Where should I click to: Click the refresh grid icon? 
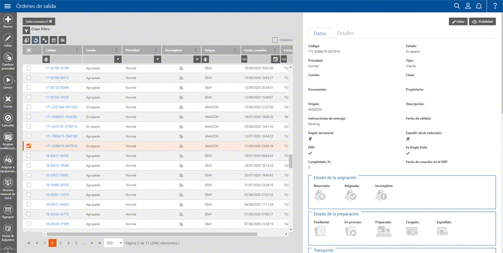35,40
